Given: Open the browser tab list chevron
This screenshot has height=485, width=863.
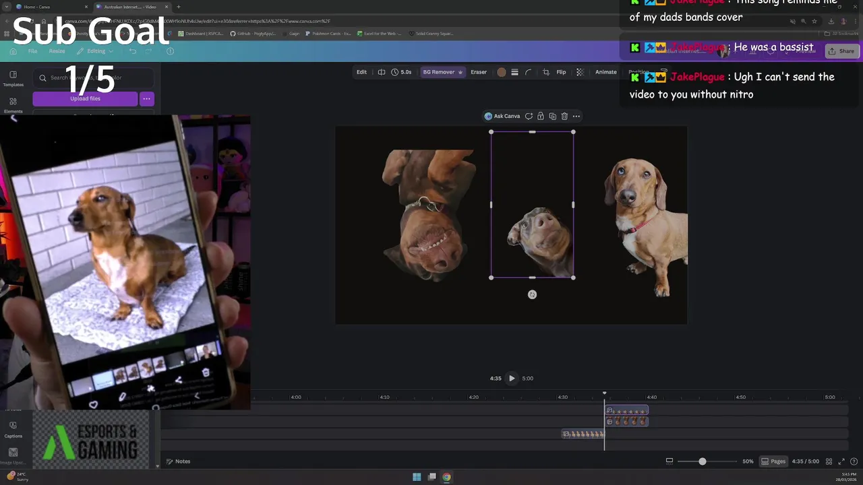Looking at the screenshot, I should click(x=6, y=7).
